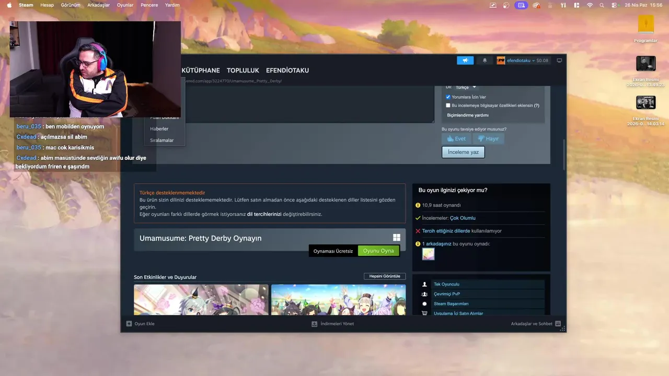This screenshot has height=376, width=669.
Task: Click the İnceleme yaz button
Action: (463, 152)
